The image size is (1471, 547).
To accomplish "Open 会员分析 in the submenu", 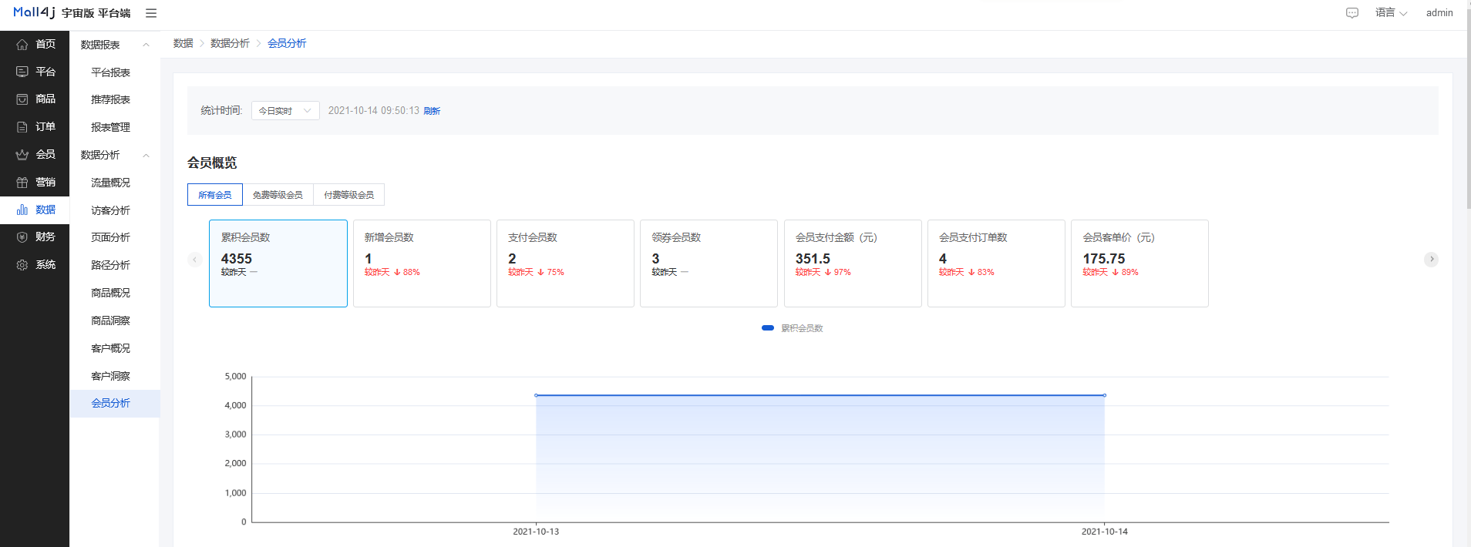I will point(115,404).
